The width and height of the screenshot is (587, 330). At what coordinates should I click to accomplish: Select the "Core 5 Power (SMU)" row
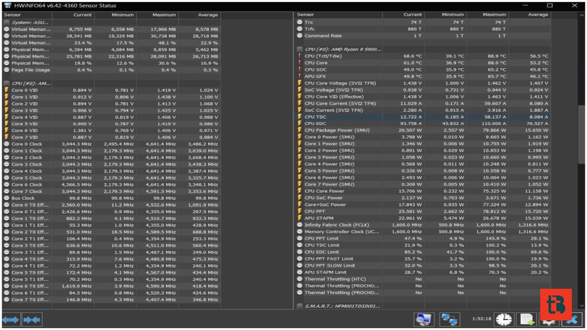point(423,171)
